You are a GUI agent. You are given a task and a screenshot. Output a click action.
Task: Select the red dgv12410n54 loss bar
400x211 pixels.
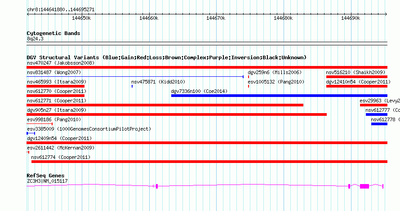[357, 86]
